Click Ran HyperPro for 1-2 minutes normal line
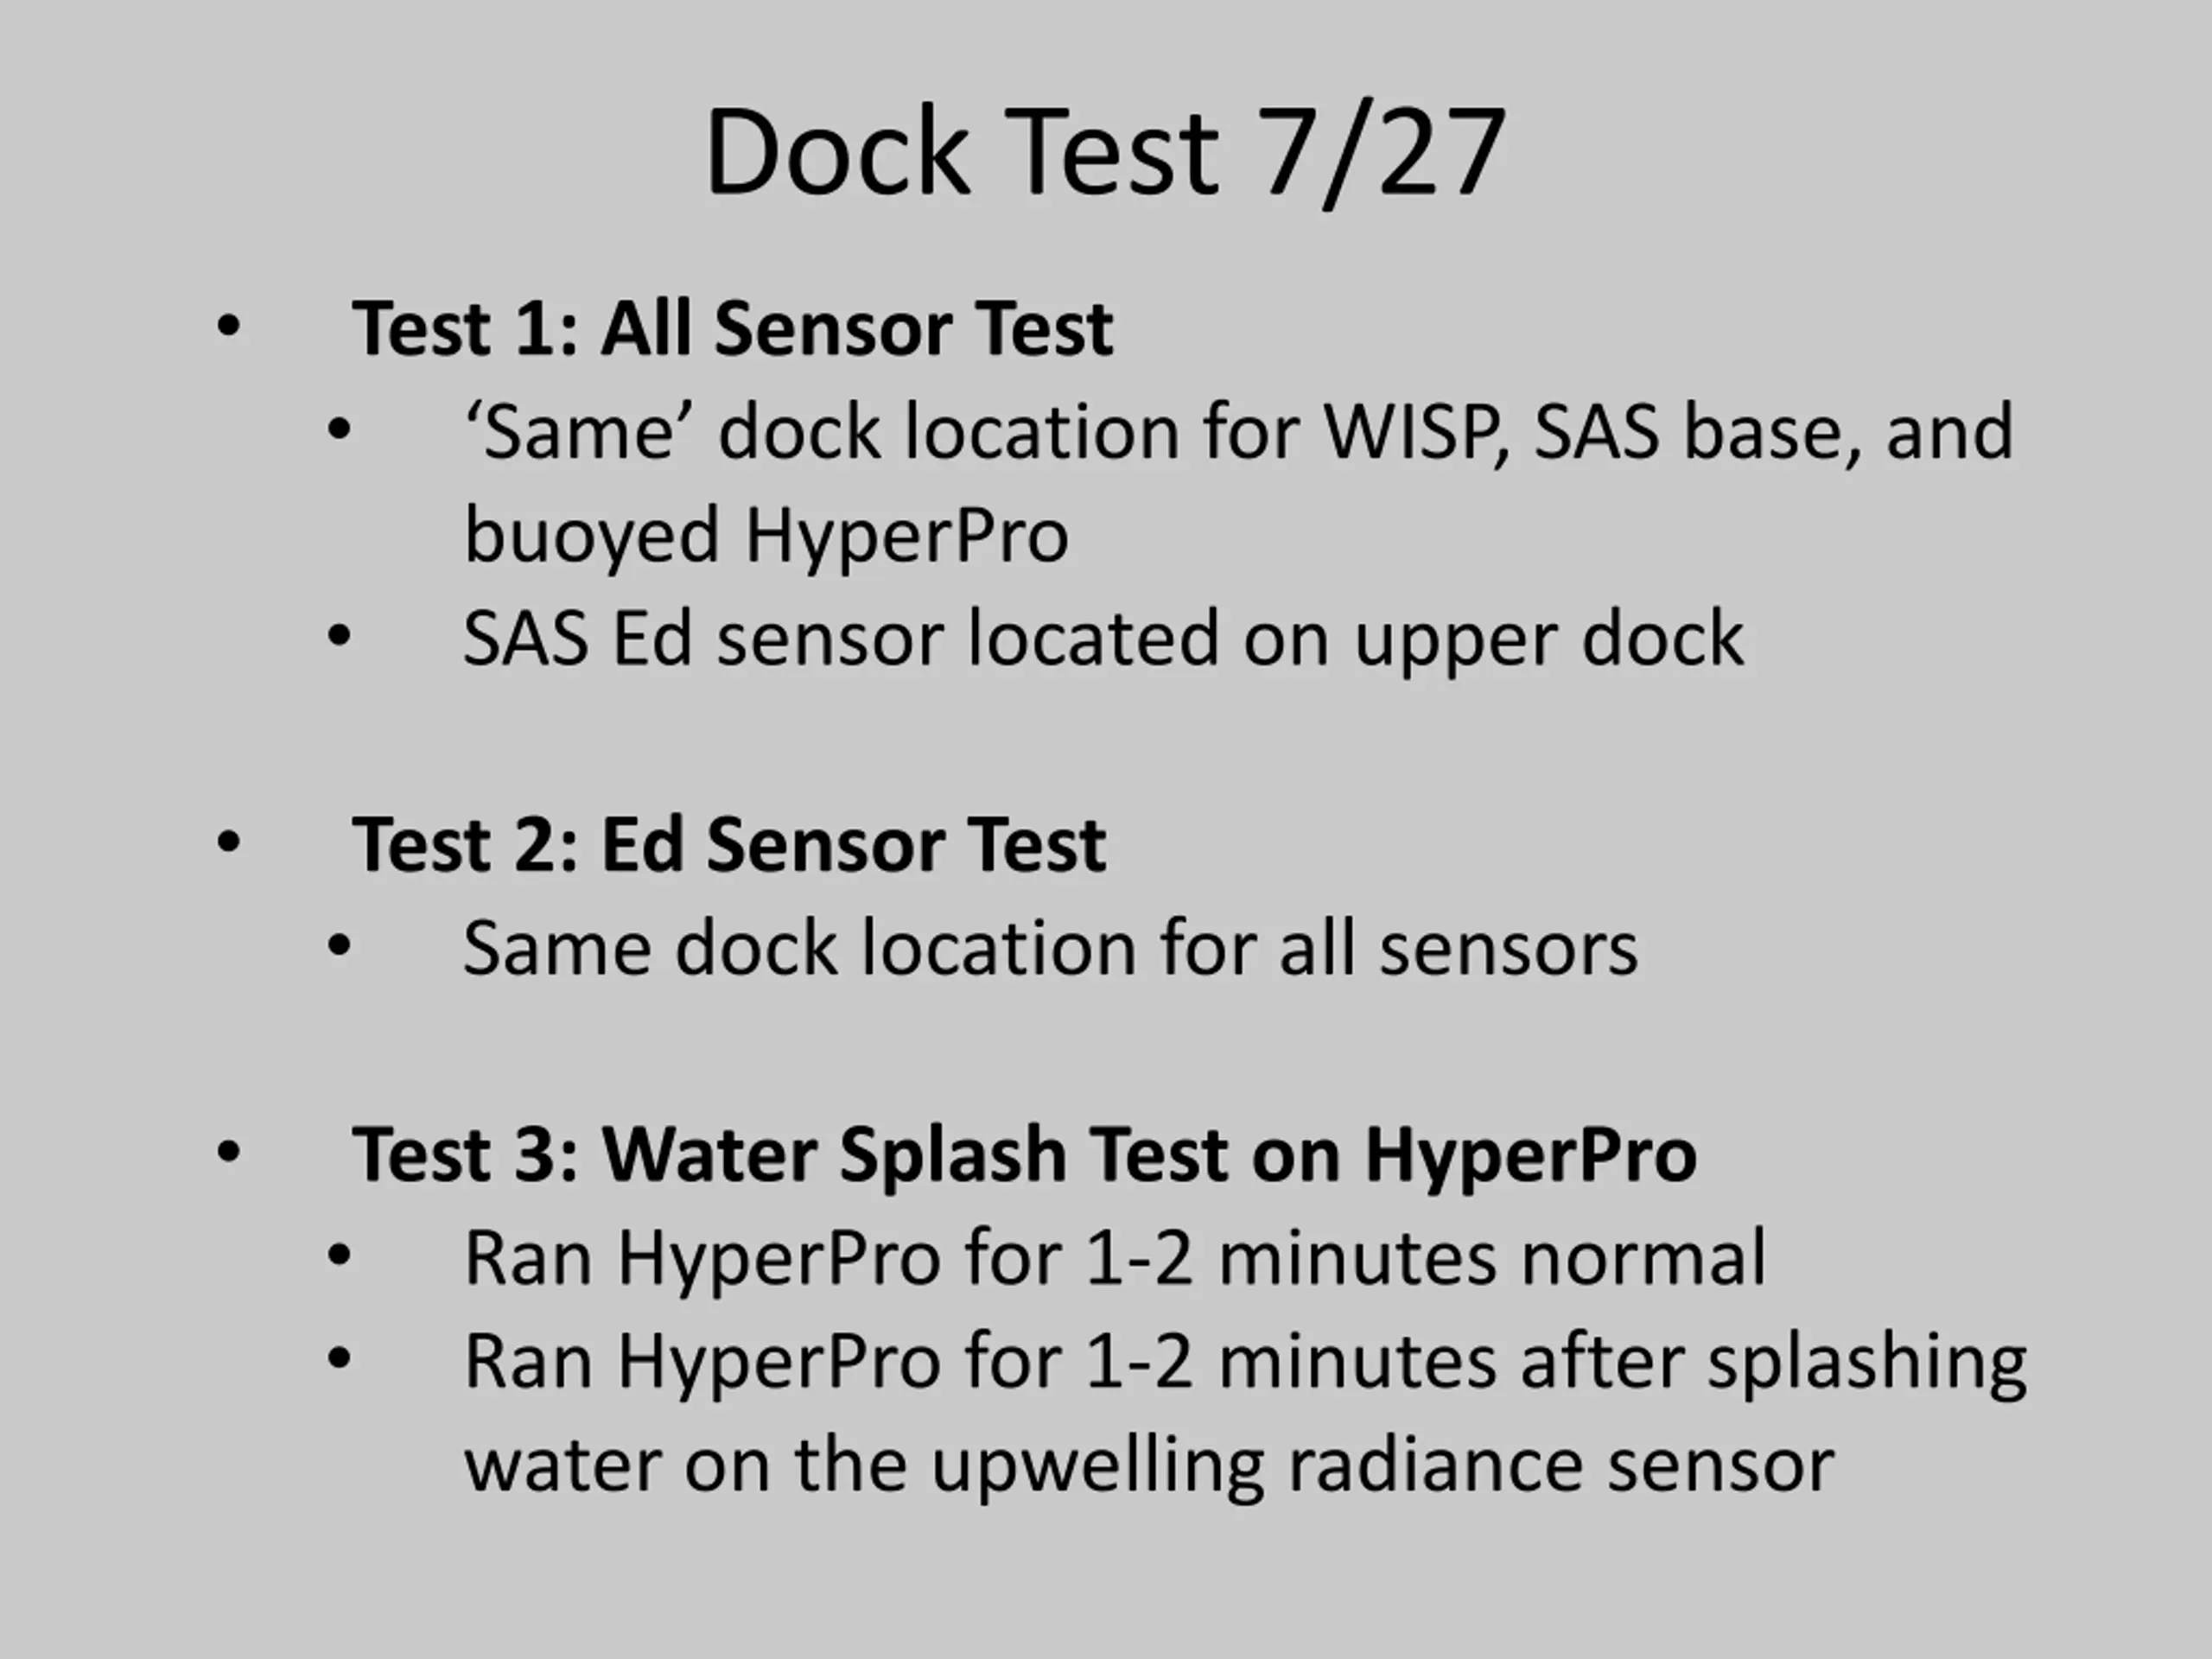Image resolution: width=2212 pixels, height=1659 pixels. pos(1115,1259)
